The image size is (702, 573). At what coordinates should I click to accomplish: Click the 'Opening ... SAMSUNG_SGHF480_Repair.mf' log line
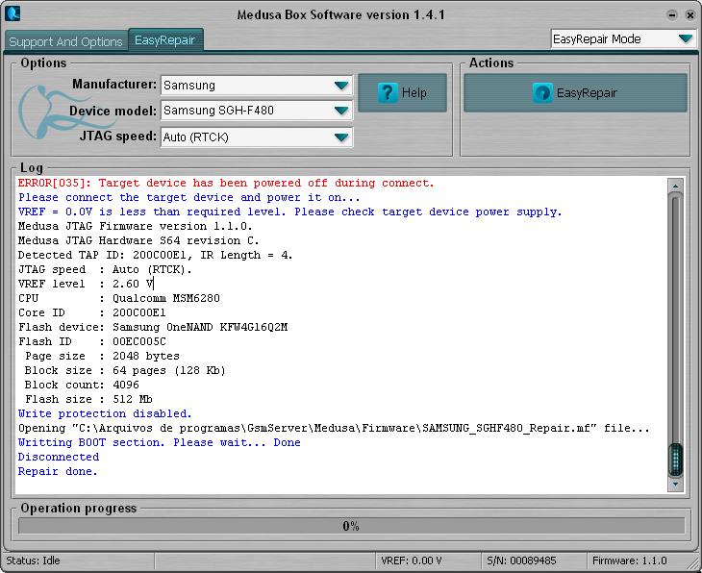tap(334, 428)
